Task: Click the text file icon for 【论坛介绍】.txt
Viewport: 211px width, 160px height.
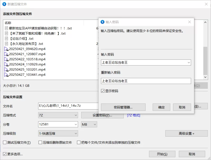Action: (7, 39)
